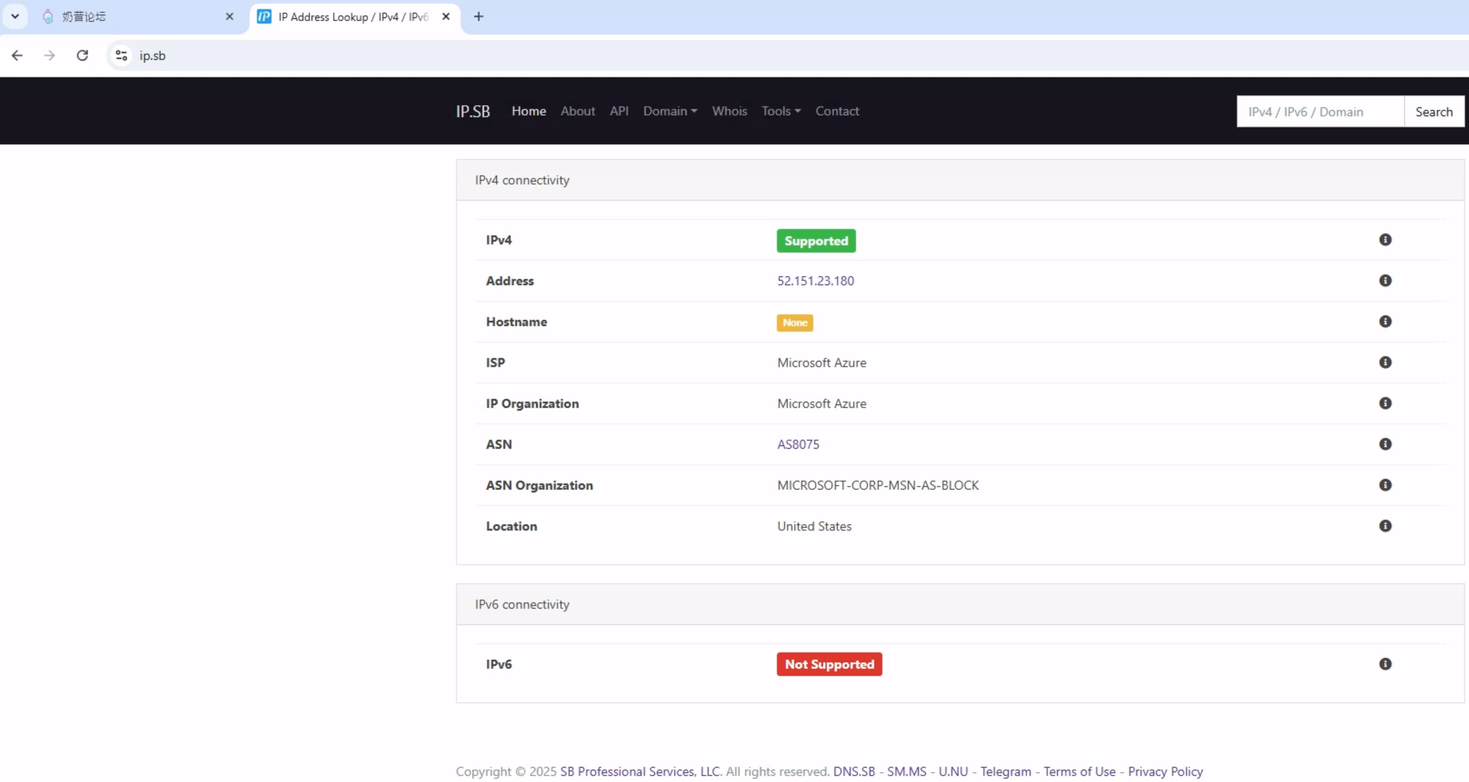Click the info icon in IPv6 row
1469x782 pixels.
coord(1385,664)
